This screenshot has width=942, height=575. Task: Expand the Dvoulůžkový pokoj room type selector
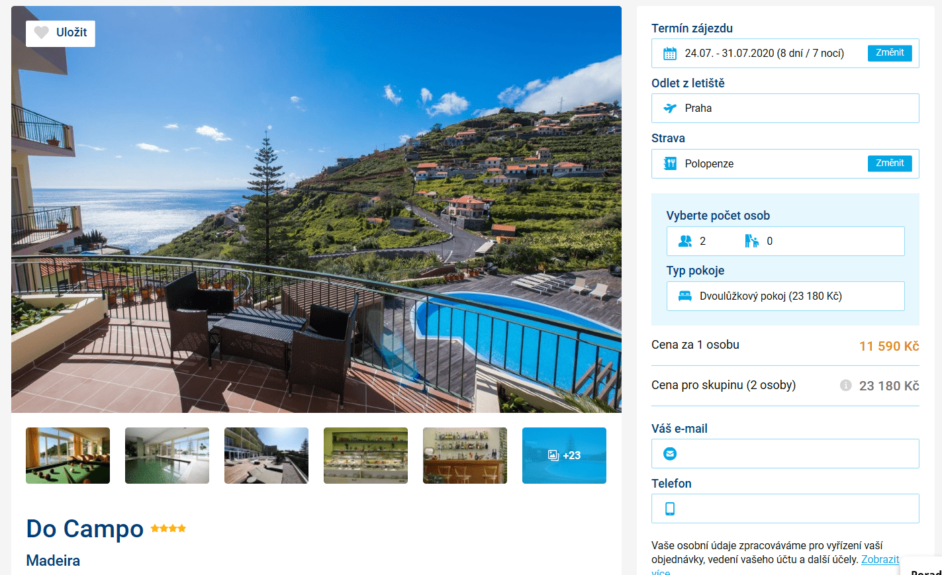785,296
